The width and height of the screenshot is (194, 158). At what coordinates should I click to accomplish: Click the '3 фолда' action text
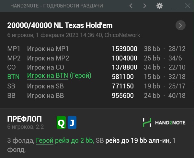click(x=21, y=140)
